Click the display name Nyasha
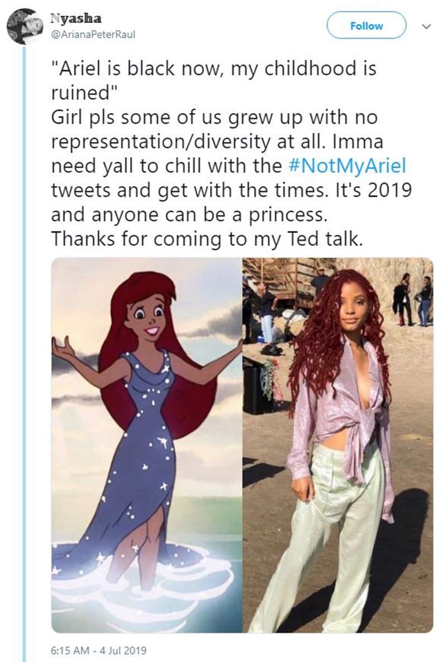The image size is (447, 662). 72,17
